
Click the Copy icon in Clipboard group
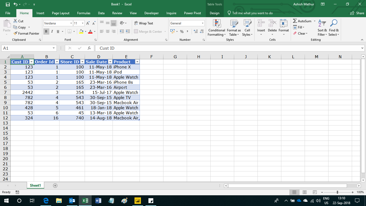tap(15, 27)
